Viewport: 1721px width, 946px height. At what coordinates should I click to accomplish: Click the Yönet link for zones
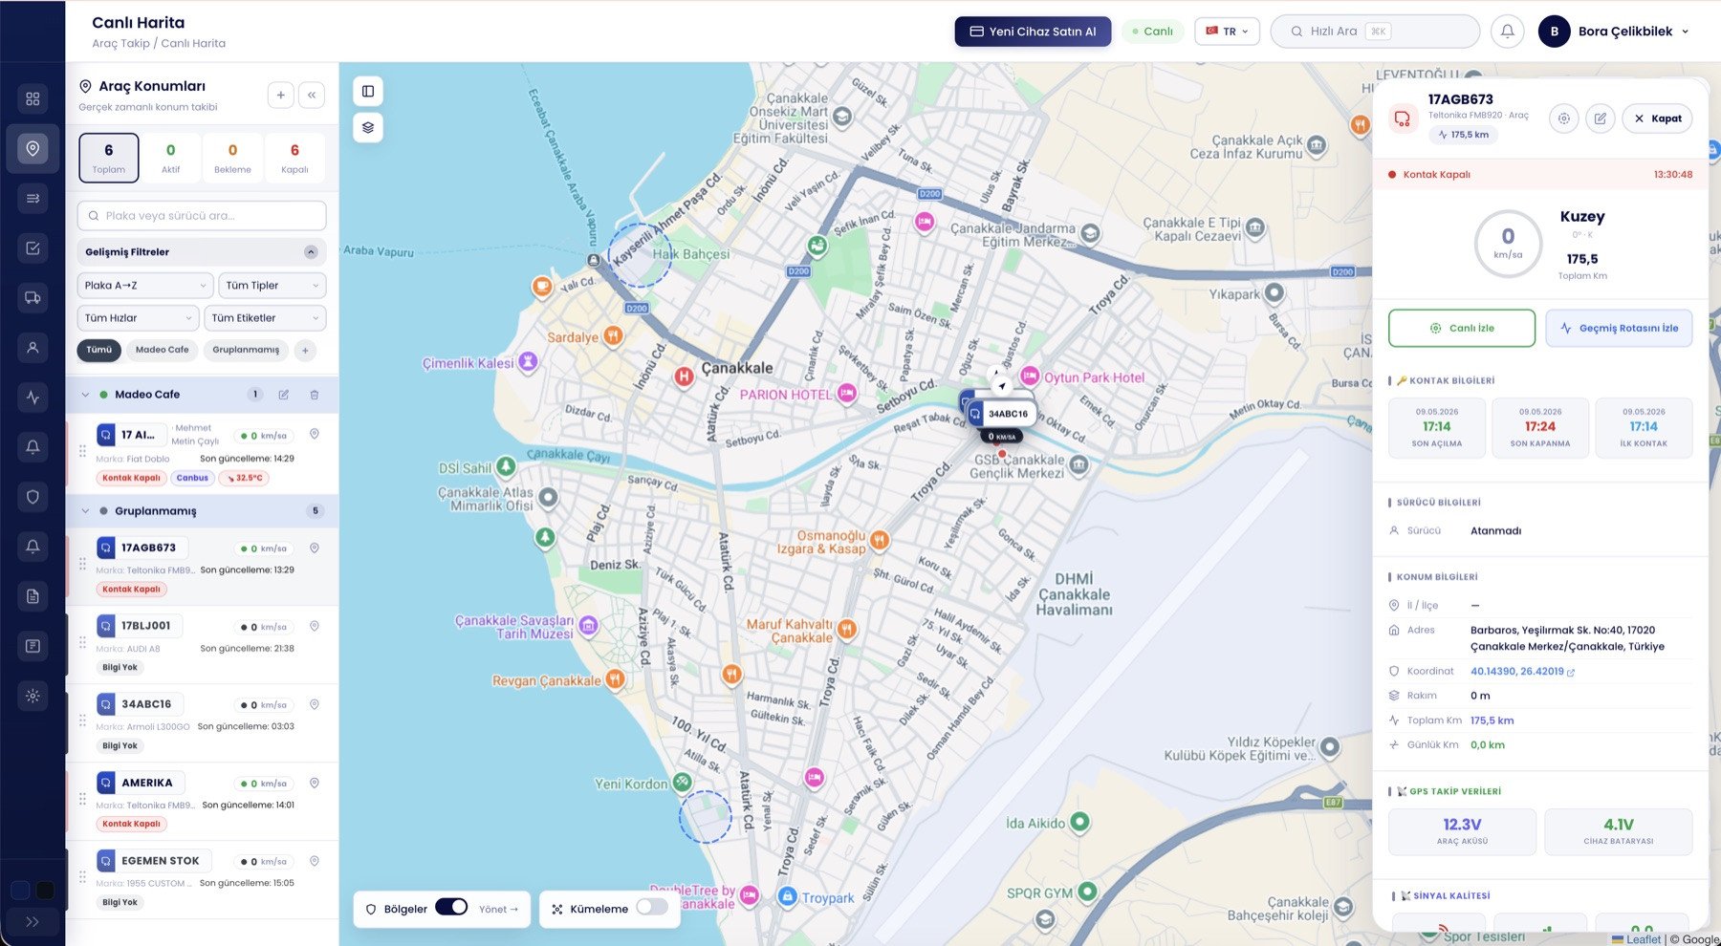(x=498, y=910)
